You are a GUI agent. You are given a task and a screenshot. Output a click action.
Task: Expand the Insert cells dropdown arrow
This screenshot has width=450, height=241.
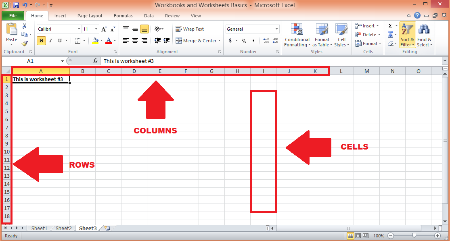pyautogui.click(x=378, y=26)
